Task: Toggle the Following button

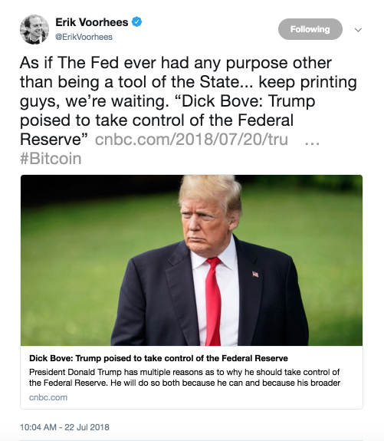Action: pos(310,29)
